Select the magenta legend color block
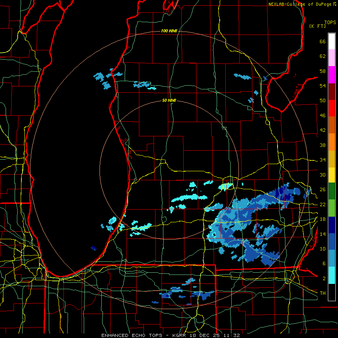338x338 pixels. (x=332, y=75)
